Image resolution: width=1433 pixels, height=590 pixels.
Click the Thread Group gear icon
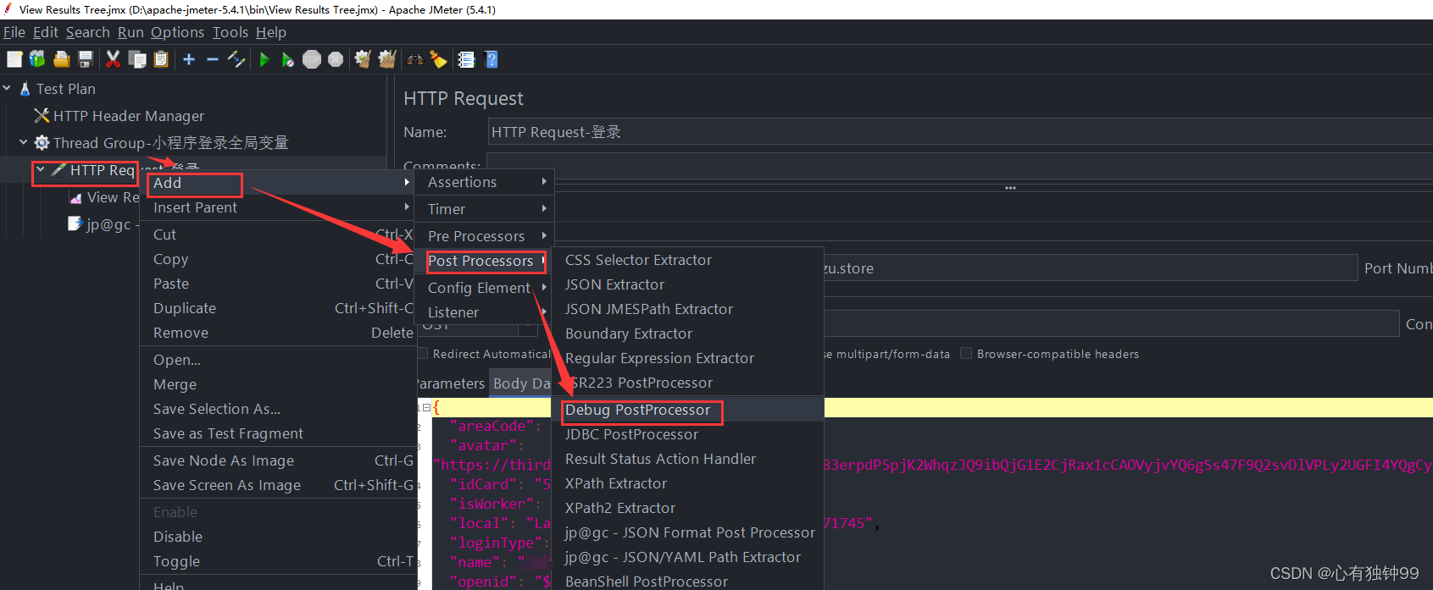(42, 142)
